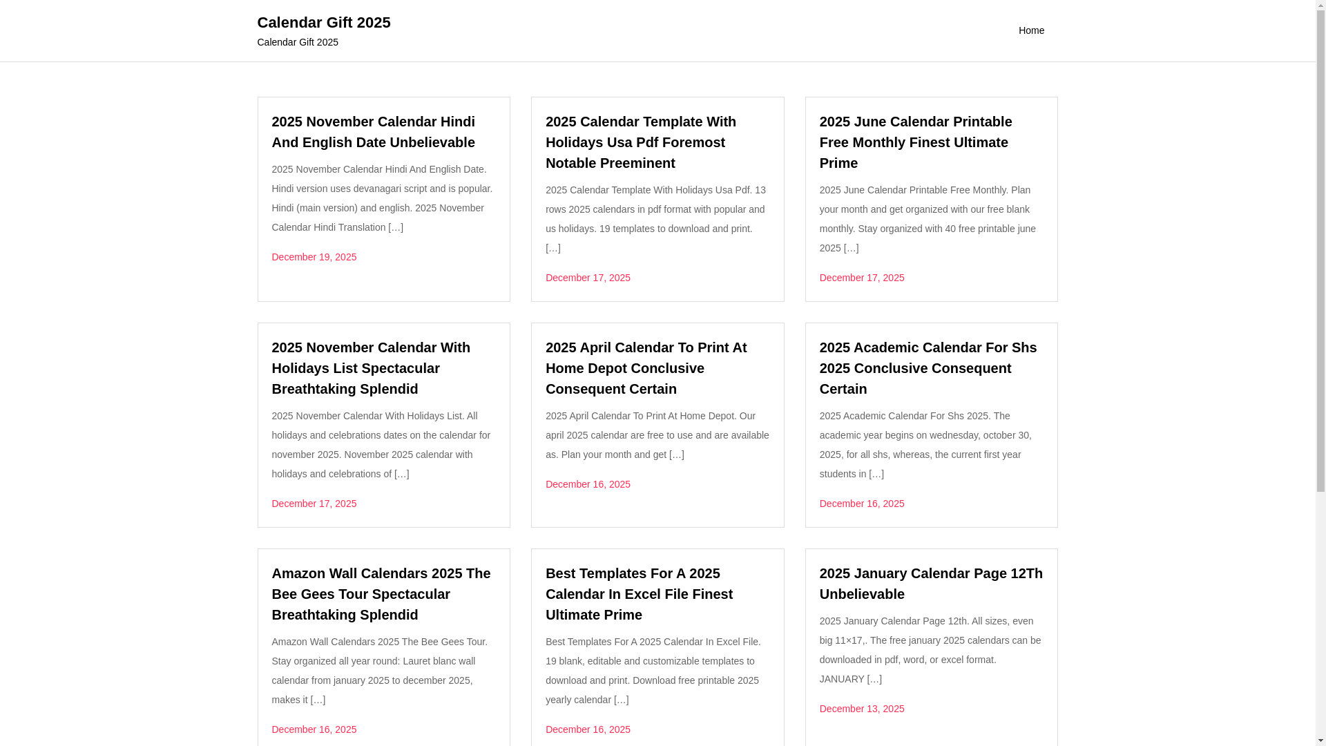Click the date under the Best Templates Excel post
The image size is (1326, 746).
[588, 729]
